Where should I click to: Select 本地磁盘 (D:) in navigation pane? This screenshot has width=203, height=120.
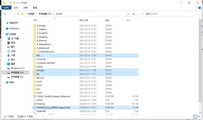(x=15, y=72)
